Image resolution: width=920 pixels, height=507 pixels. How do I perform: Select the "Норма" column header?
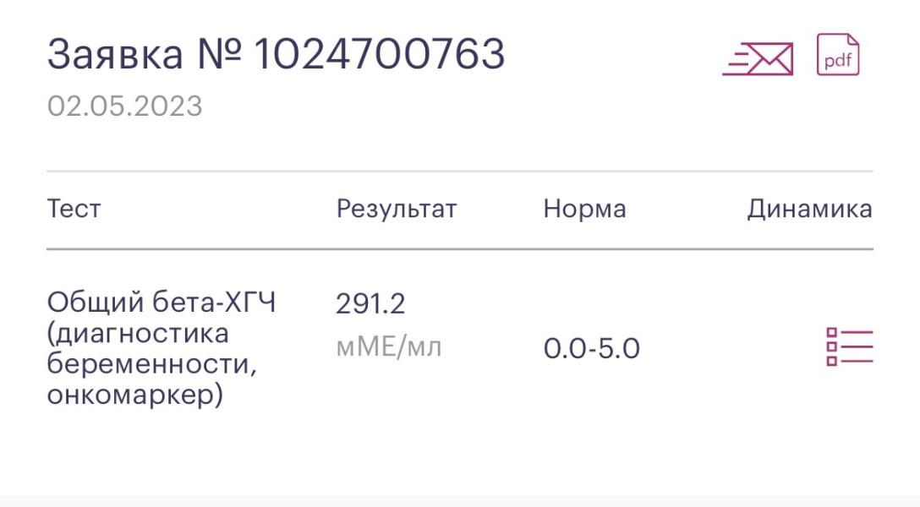pos(584,209)
